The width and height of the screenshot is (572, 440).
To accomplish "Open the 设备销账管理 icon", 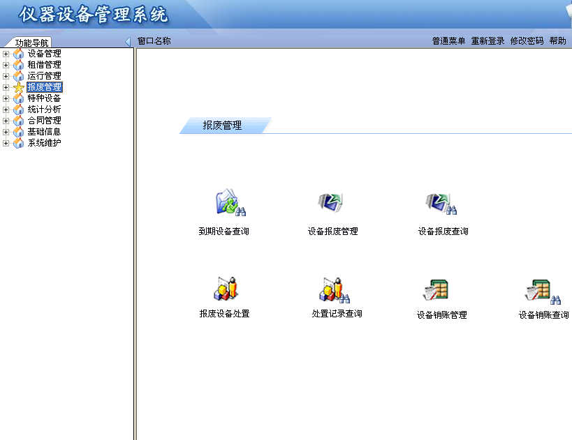I will (436, 291).
